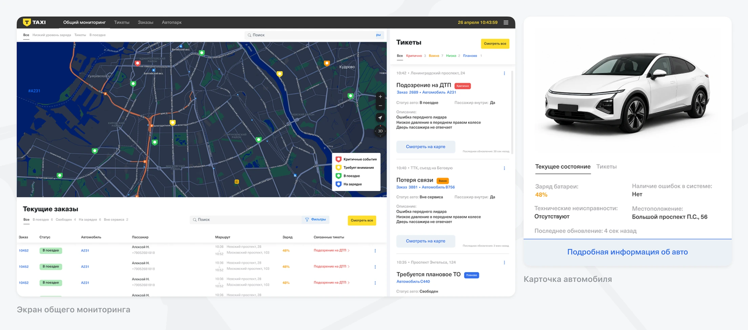Zoom out the map with minus button
The height and width of the screenshot is (330, 748).
coord(380,106)
